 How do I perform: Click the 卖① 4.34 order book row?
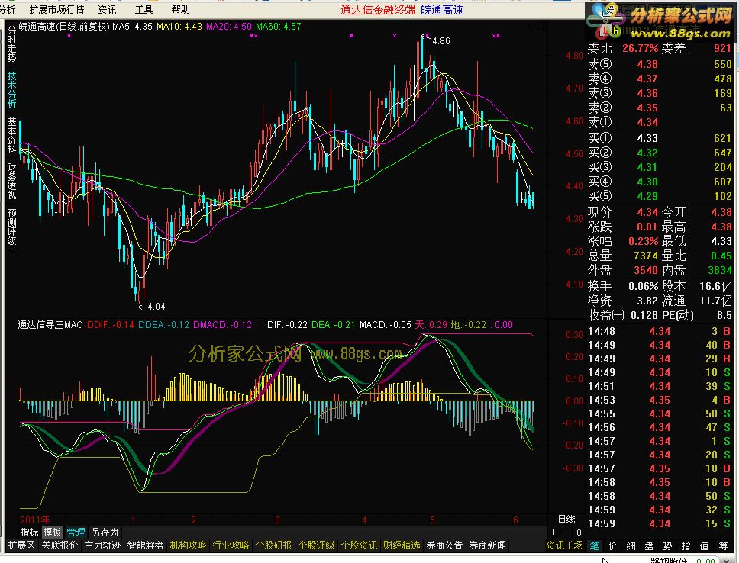point(660,123)
